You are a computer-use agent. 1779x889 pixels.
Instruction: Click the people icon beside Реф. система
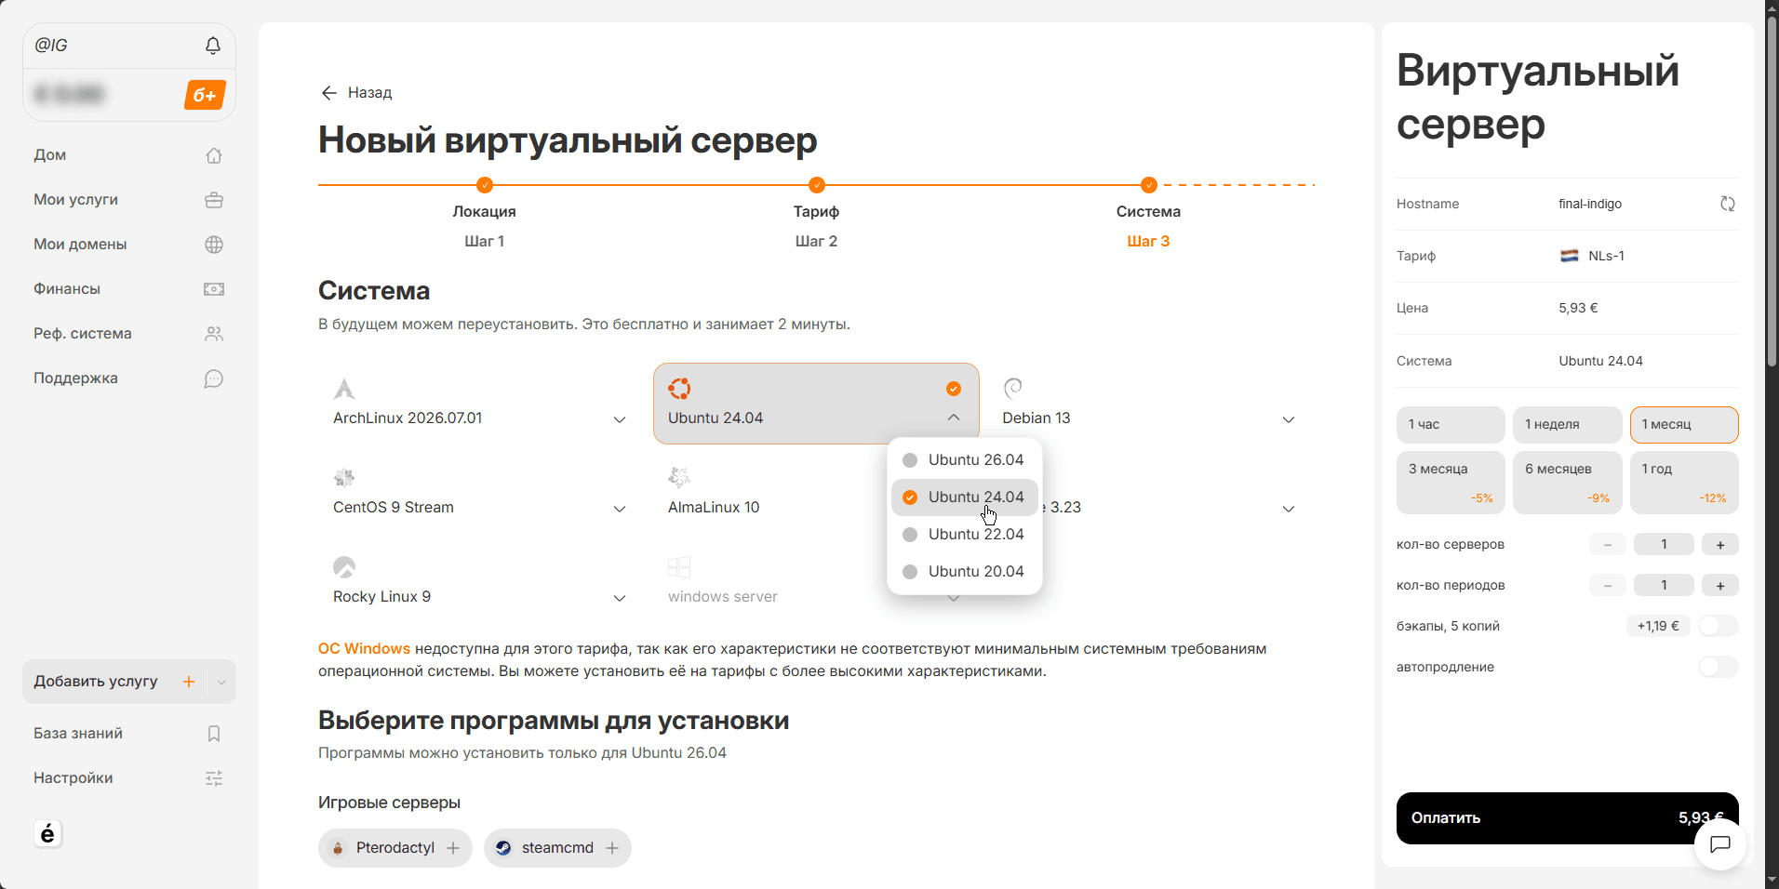[x=214, y=334]
